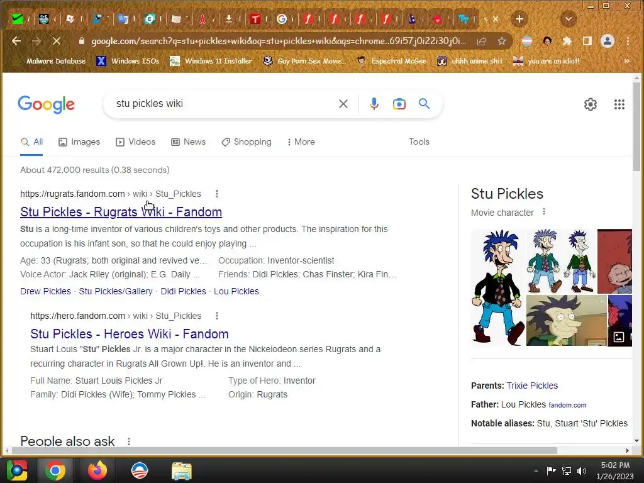
Task: Open the Google apps grid
Action: 619,104
